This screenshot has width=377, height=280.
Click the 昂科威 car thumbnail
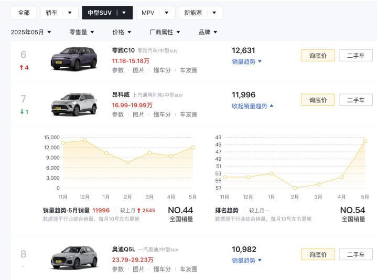pyautogui.click(x=74, y=105)
